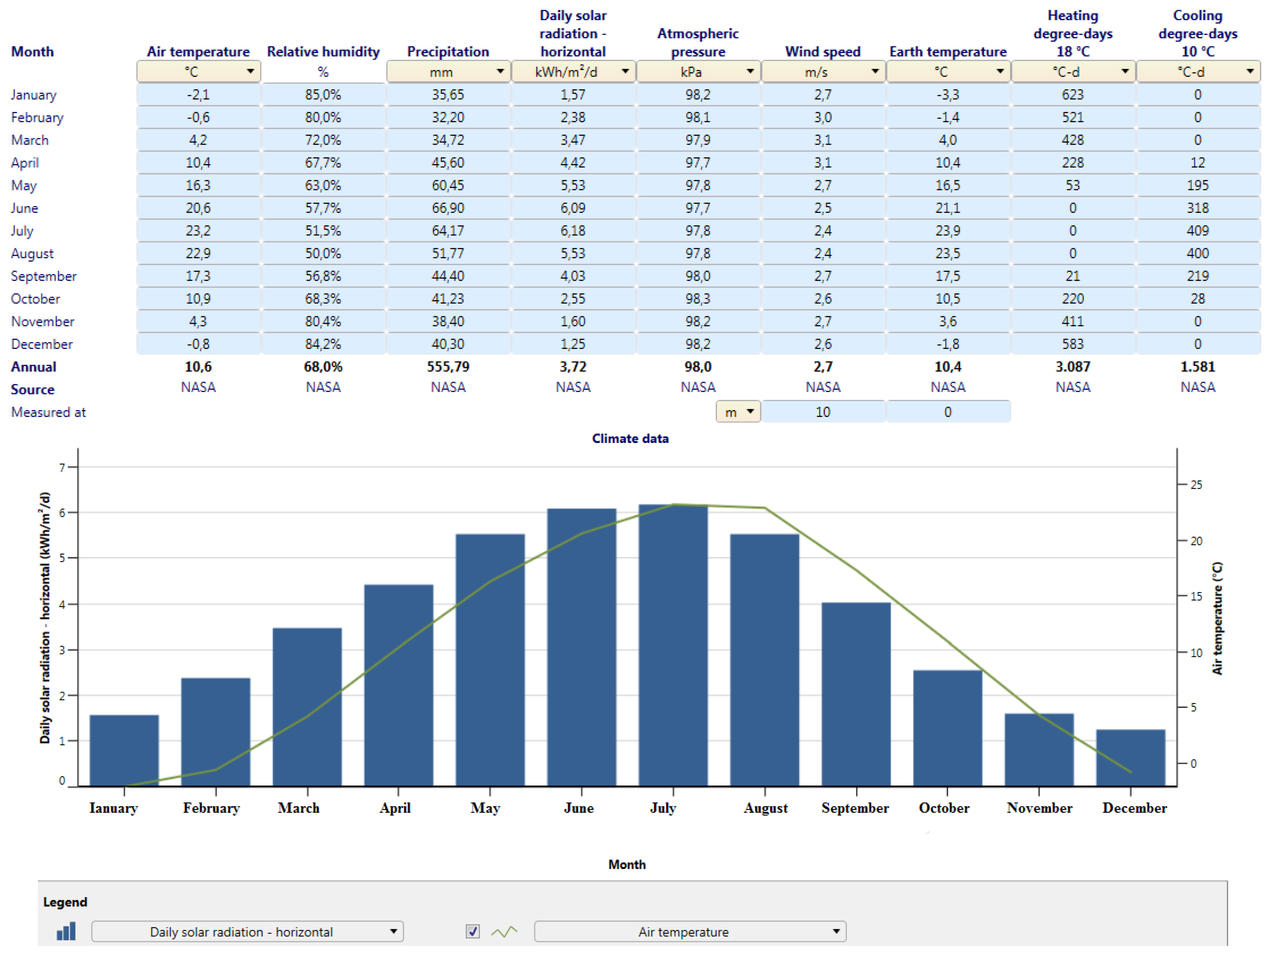The height and width of the screenshot is (961, 1275).
Task: Click the bar chart icon in Legend
Action: coord(66,931)
